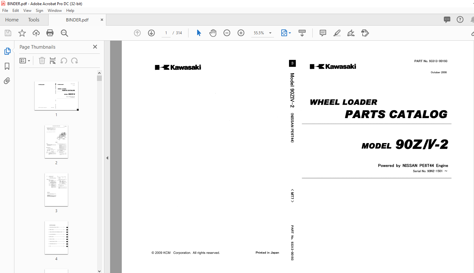
Task: Delete the selected page with trash icon
Action: click(x=42, y=60)
